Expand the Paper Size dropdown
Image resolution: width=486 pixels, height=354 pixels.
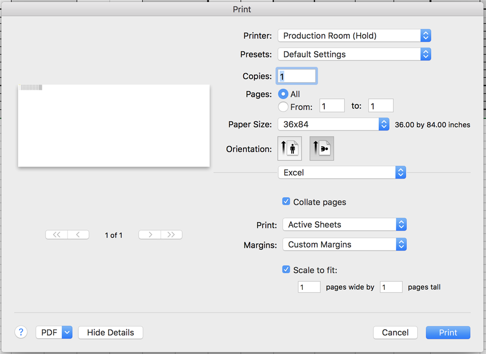pos(333,124)
